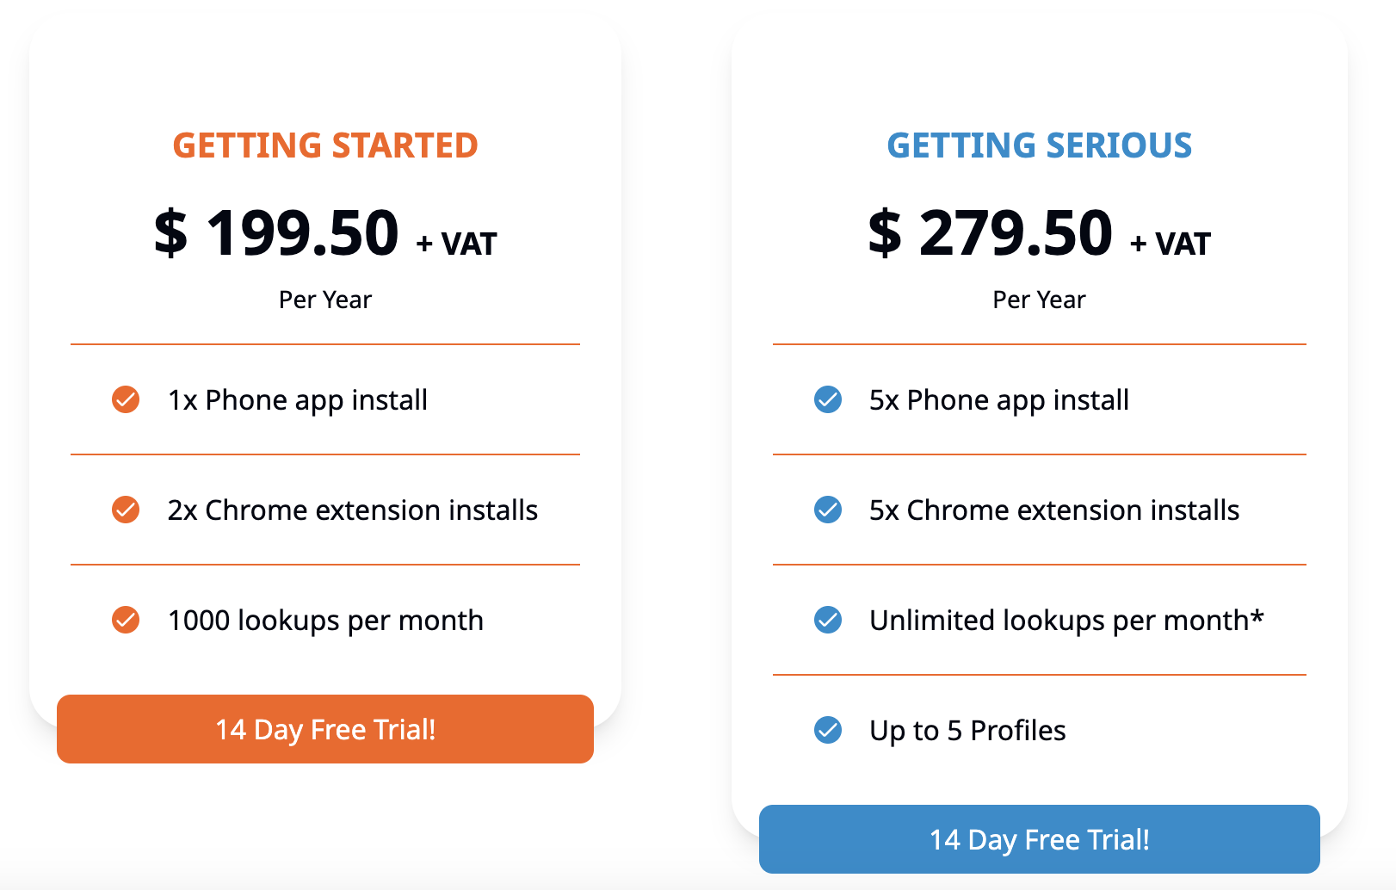1396x890 pixels.
Task: Click orange checkmark beside 1x Phone app install
Action: click(126, 399)
